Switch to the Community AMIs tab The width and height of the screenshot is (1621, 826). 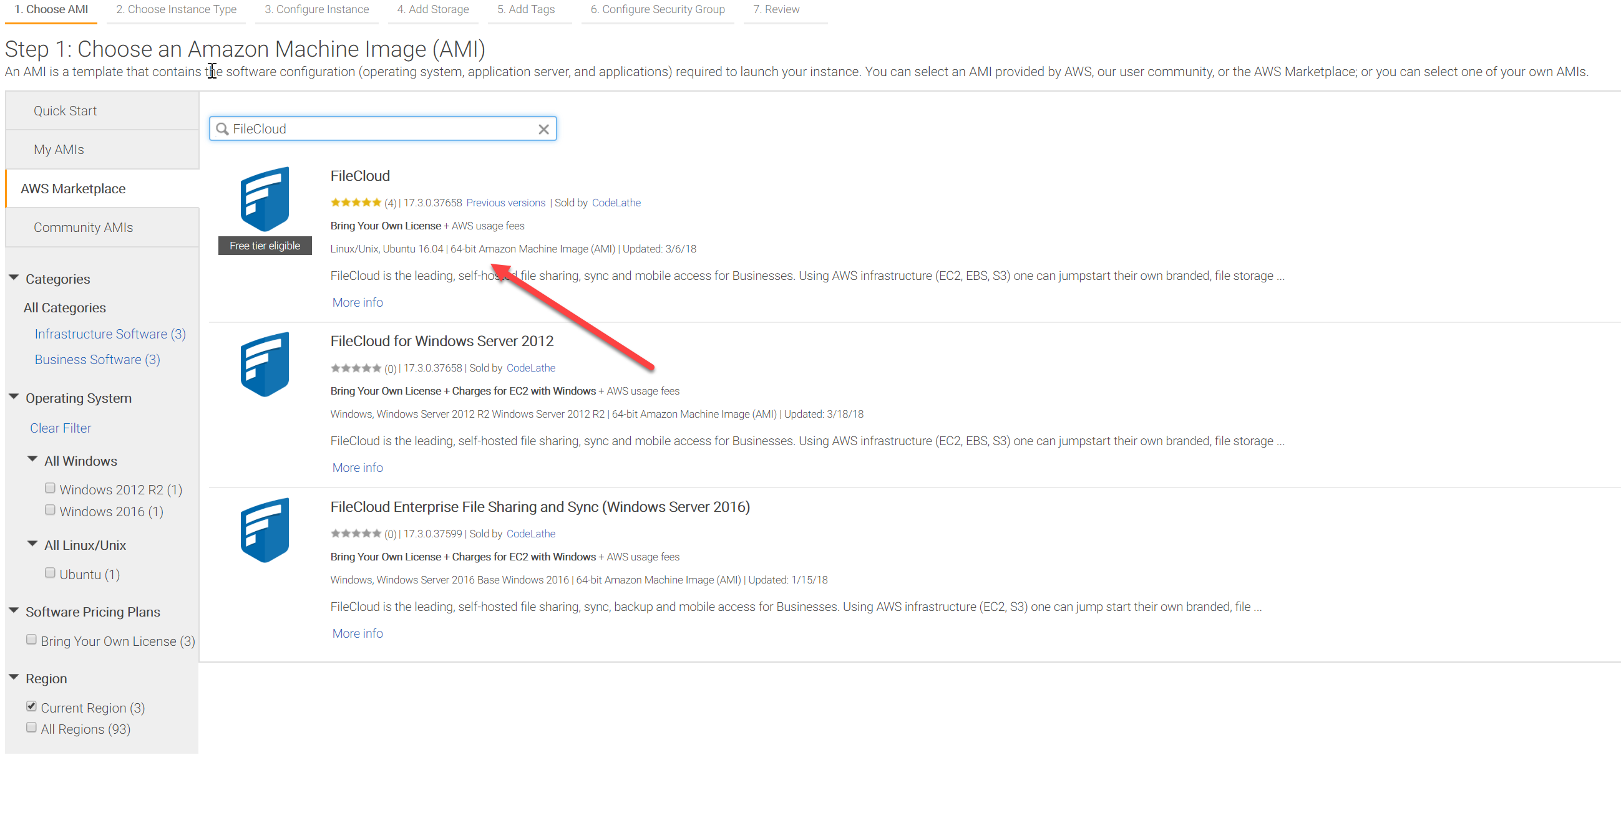click(x=83, y=228)
